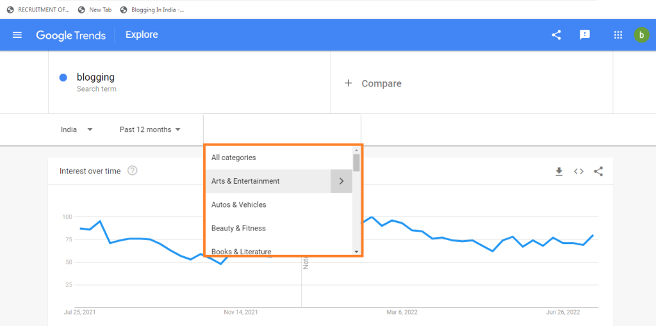
Task: Click the embed code icon on chart
Action: (578, 171)
